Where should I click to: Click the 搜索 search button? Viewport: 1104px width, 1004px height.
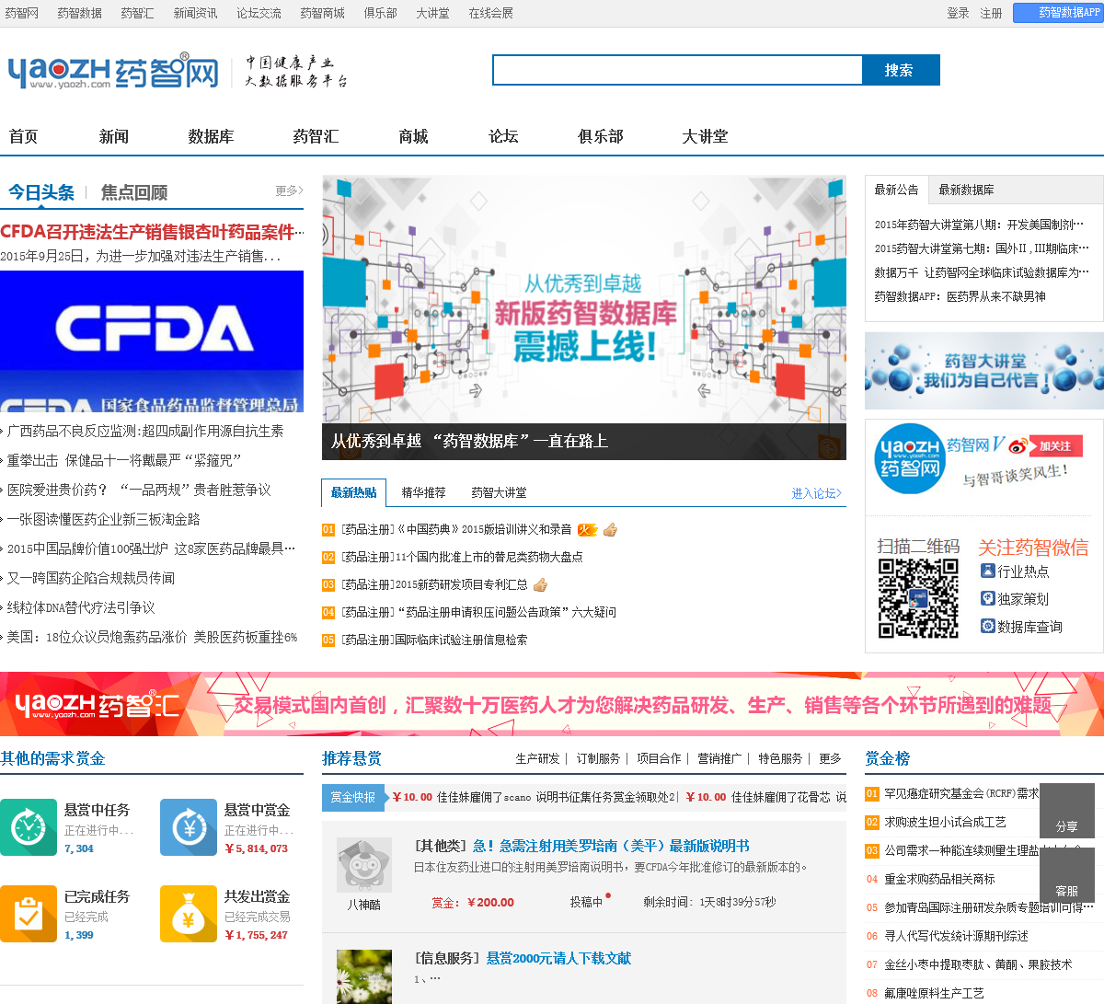click(x=900, y=70)
